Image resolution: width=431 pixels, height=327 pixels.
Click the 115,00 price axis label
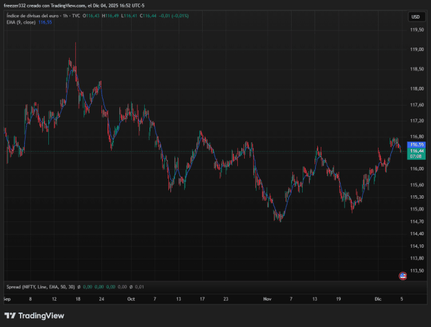[x=417, y=209]
